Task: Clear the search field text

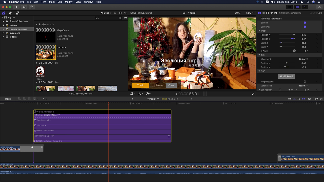Action: [x=120, y=18]
